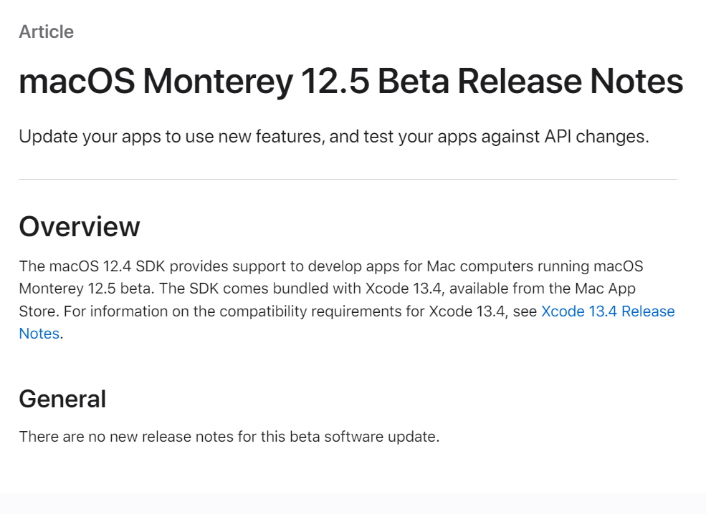Click 'beta software update' in General text
This screenshot has height=514, width=706.
pos(364,437)
